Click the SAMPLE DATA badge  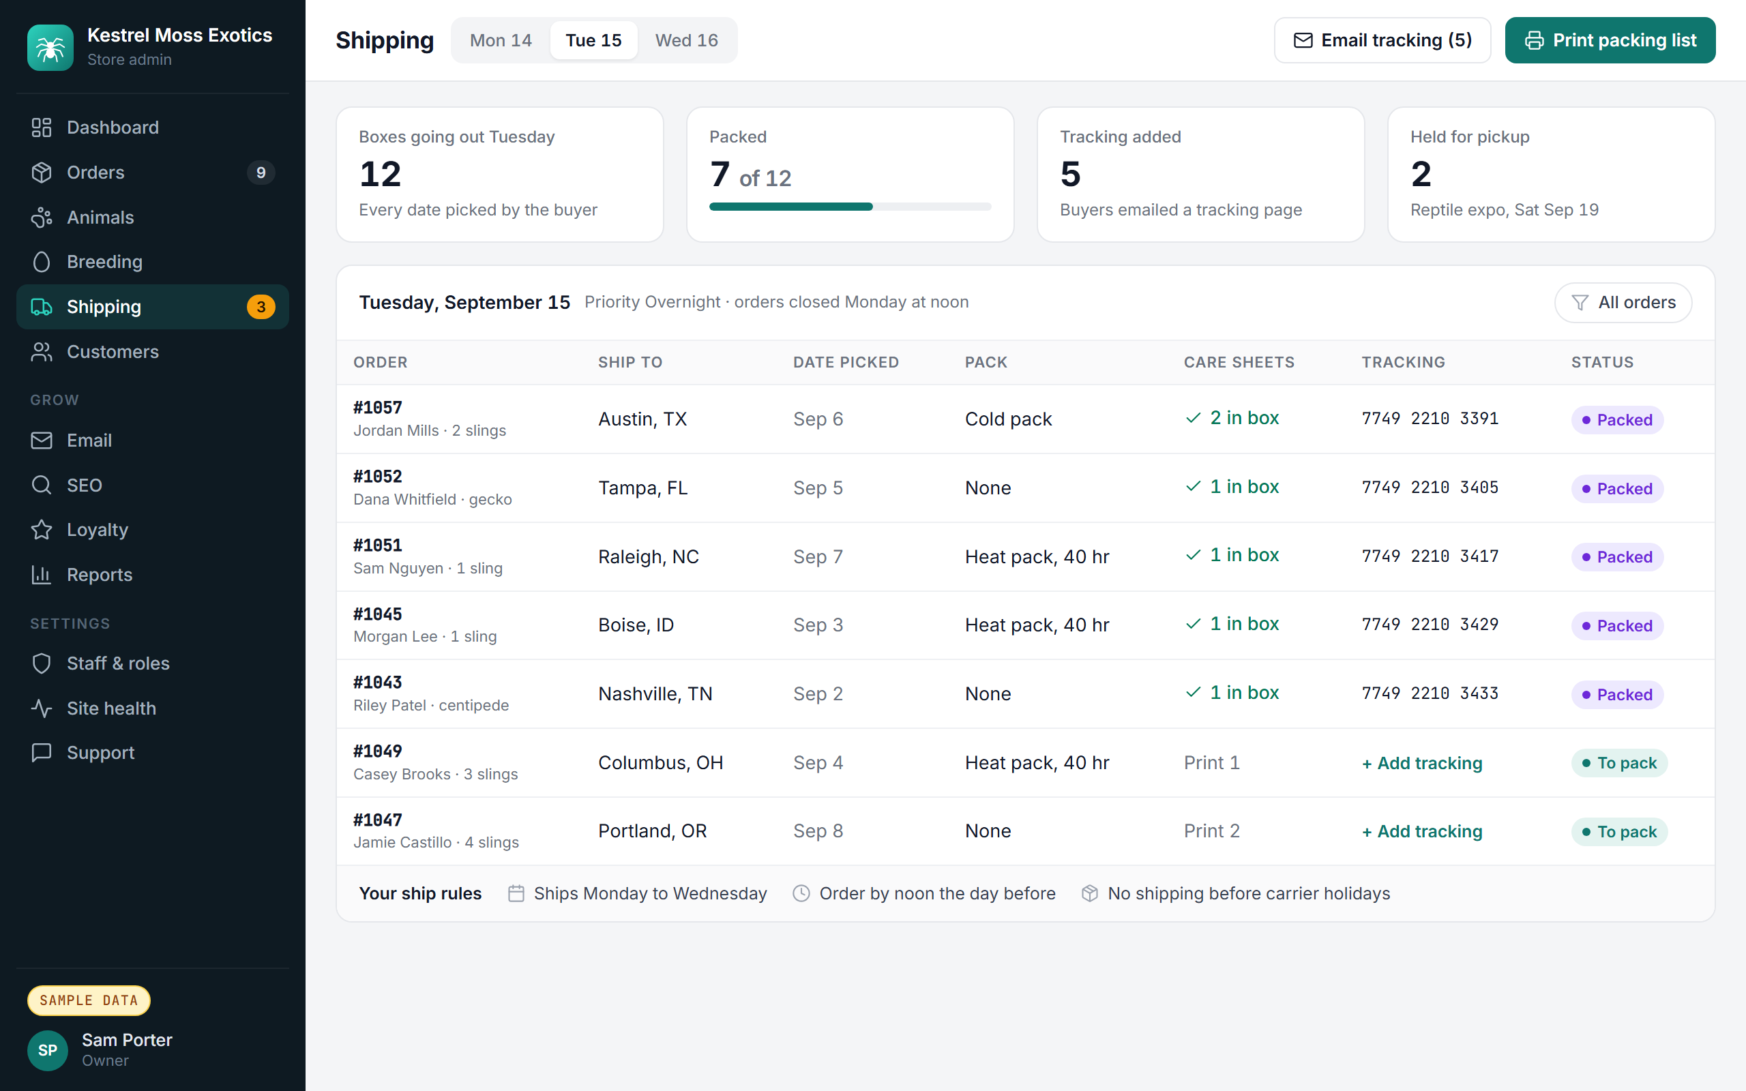point(89,1000)
